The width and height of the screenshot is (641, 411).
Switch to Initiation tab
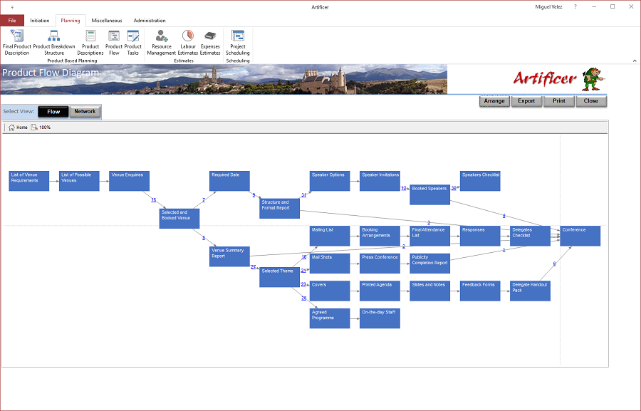(40, 21)
